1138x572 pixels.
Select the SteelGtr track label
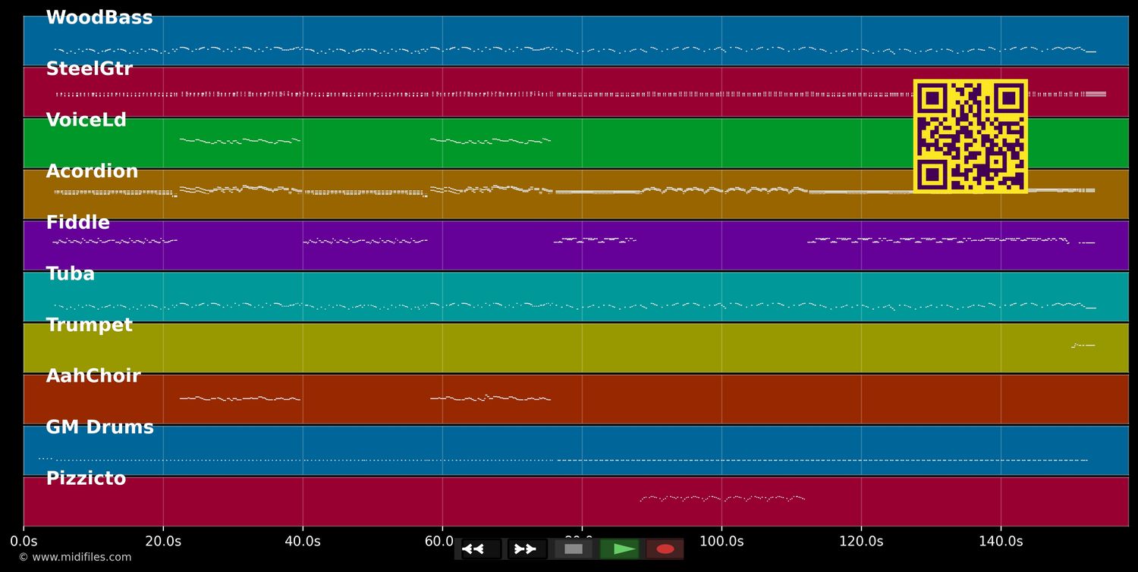pyautogui.click(x=90, y=68)
